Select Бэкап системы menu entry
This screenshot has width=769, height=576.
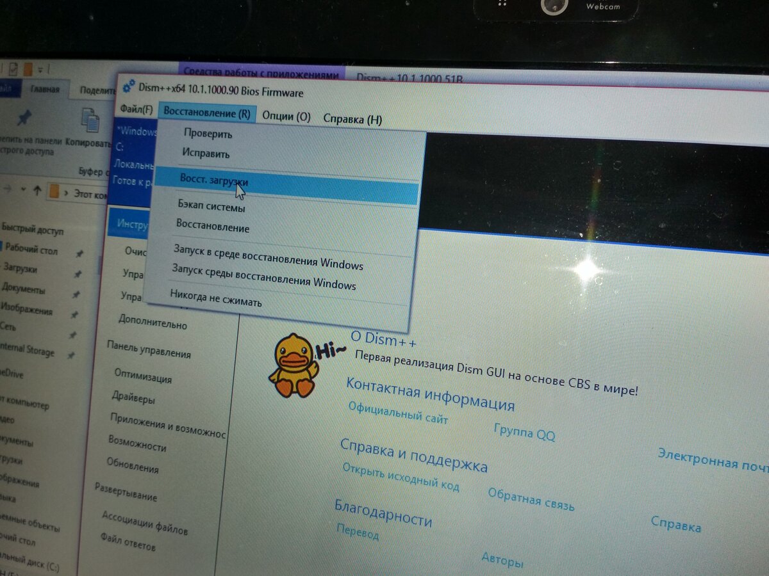pos(211,207)
